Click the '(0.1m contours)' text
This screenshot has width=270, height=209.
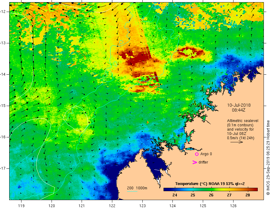240,125
